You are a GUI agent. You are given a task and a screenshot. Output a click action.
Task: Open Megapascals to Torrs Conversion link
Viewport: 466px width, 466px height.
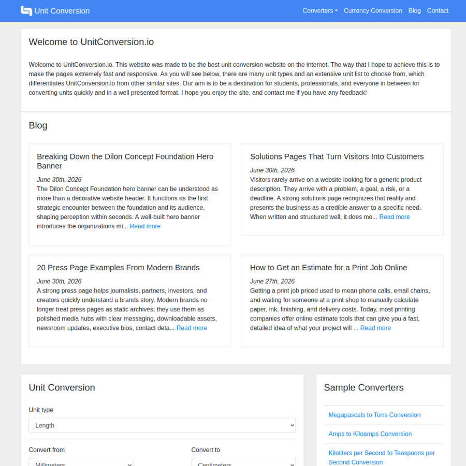click(374, 415)
